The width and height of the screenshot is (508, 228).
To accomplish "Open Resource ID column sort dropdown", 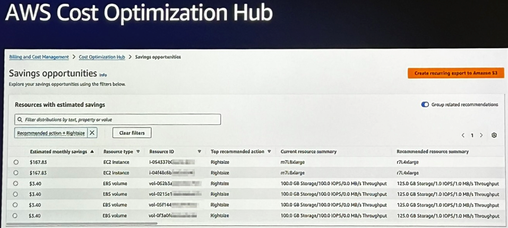I will point(199,151).
